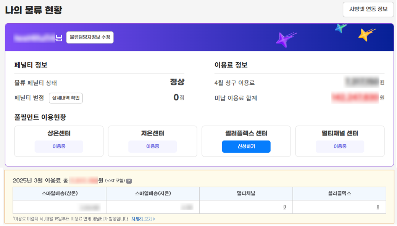This screenshot has width=397, height=226.
Task: Select the 스마일배송(상온) column header
Action: coord(60,194)
